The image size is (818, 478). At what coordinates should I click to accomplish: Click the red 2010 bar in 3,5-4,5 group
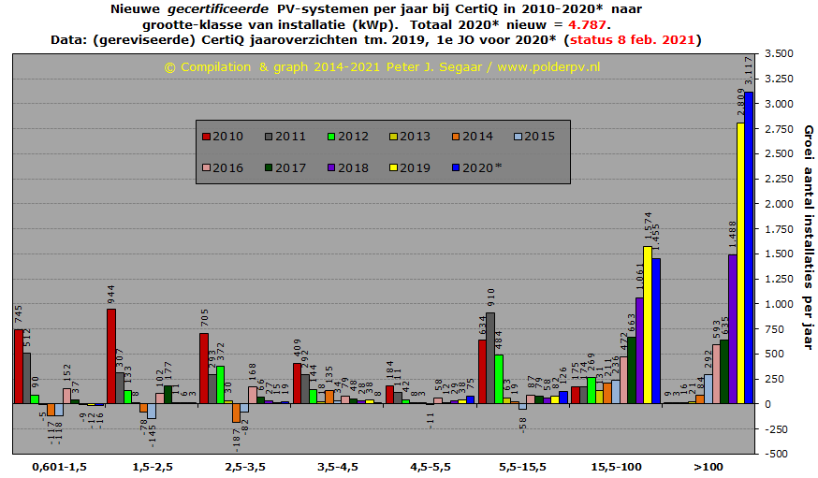(297, 384)
